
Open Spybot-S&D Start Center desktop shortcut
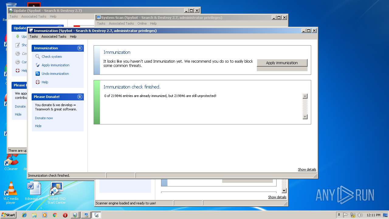click(x=56, y=193)
